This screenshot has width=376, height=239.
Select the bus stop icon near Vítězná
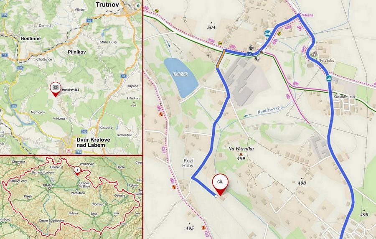(x=267, y=33)
